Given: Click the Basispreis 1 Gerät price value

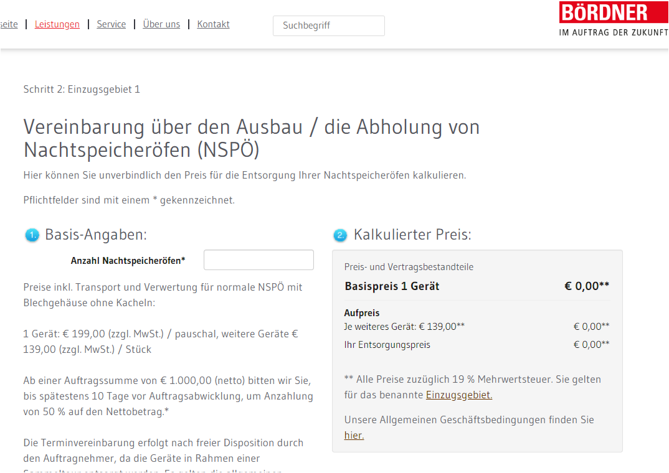Looking at the screenshot, I should (x=586, y=286).
